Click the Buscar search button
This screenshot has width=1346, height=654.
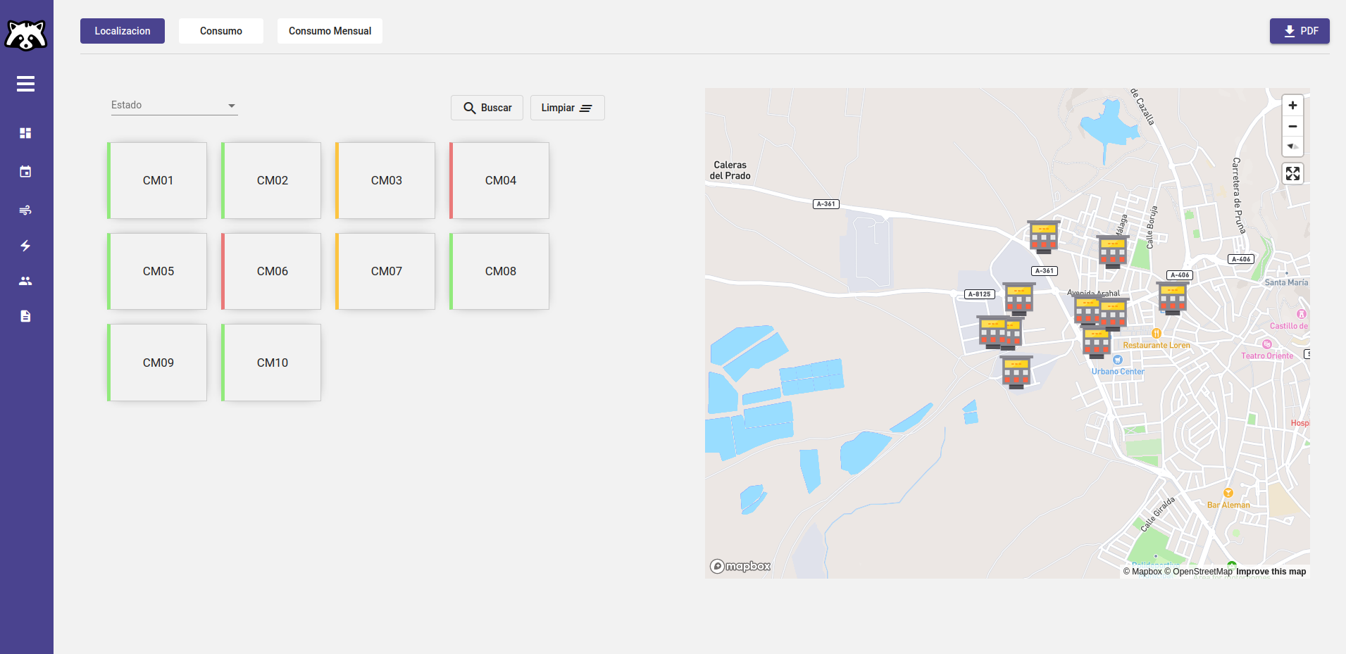(487, 108)
